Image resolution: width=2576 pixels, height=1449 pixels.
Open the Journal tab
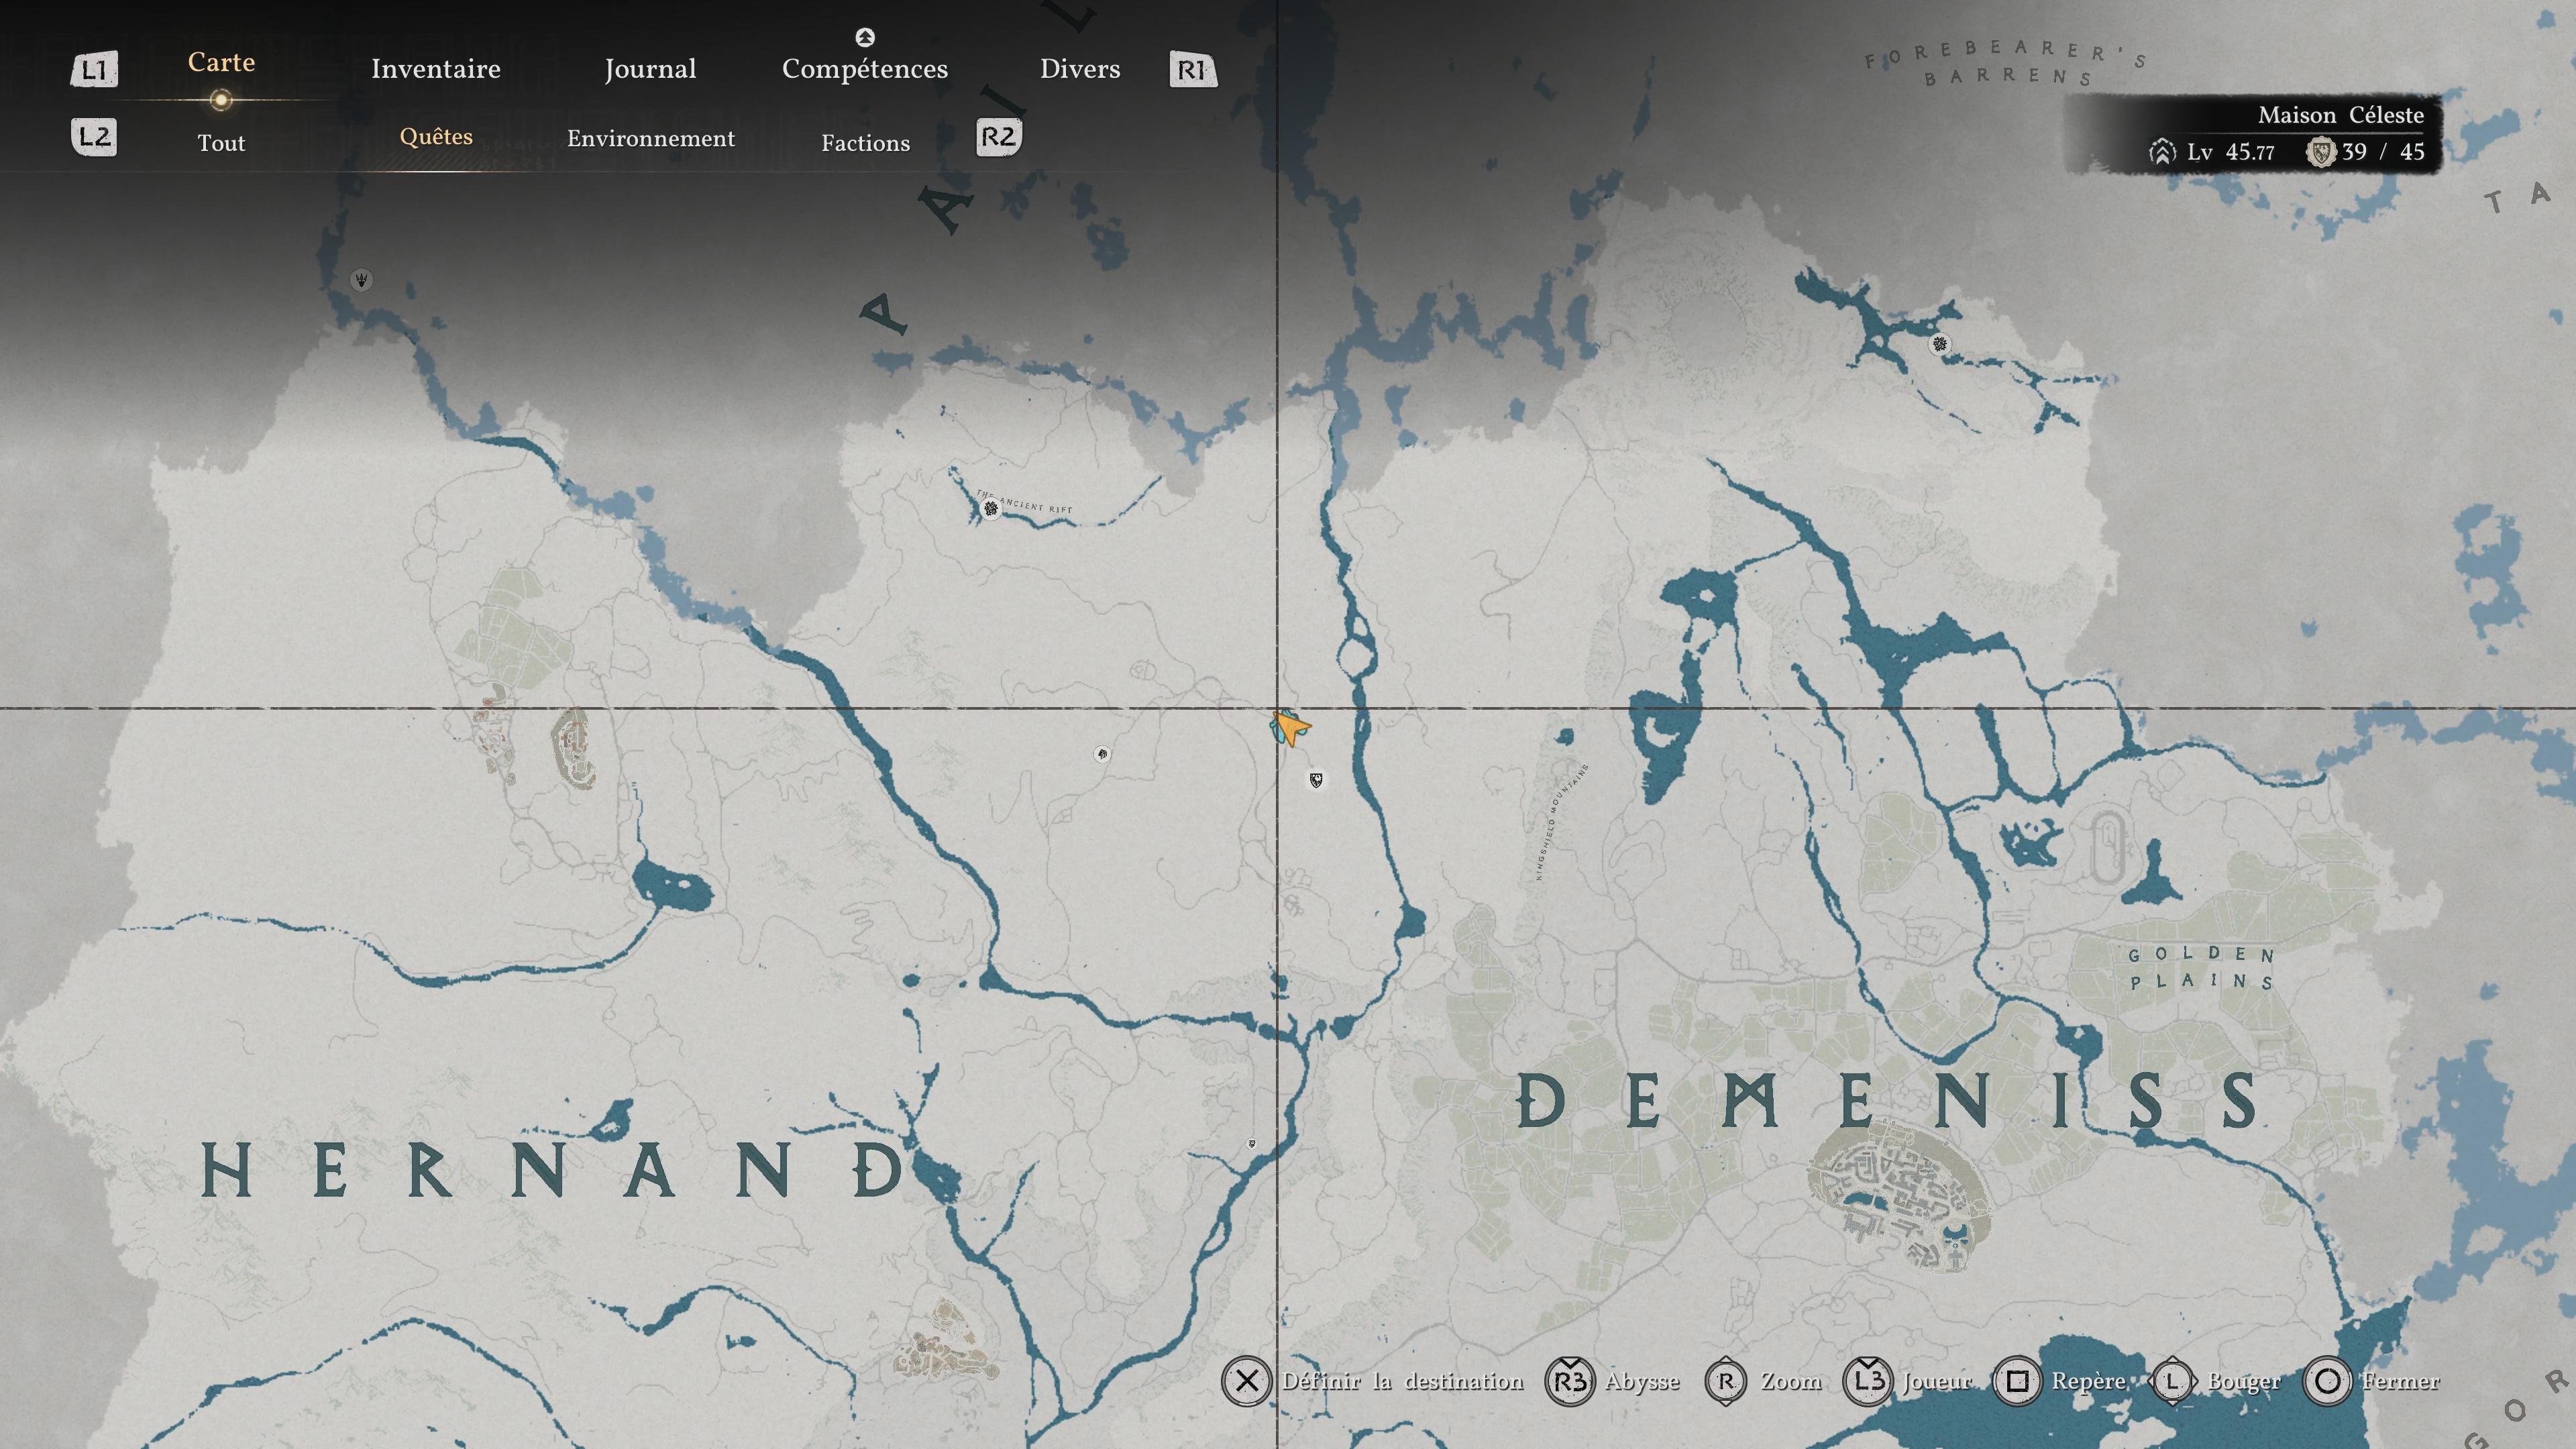650,69
